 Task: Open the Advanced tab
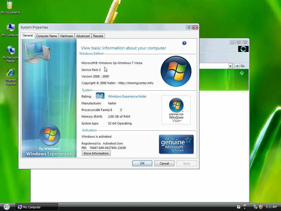[x=83, y=36]
